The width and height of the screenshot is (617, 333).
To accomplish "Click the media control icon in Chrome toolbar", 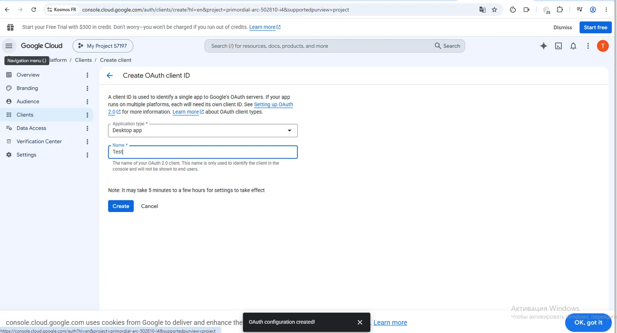I will tap(579, 10).
